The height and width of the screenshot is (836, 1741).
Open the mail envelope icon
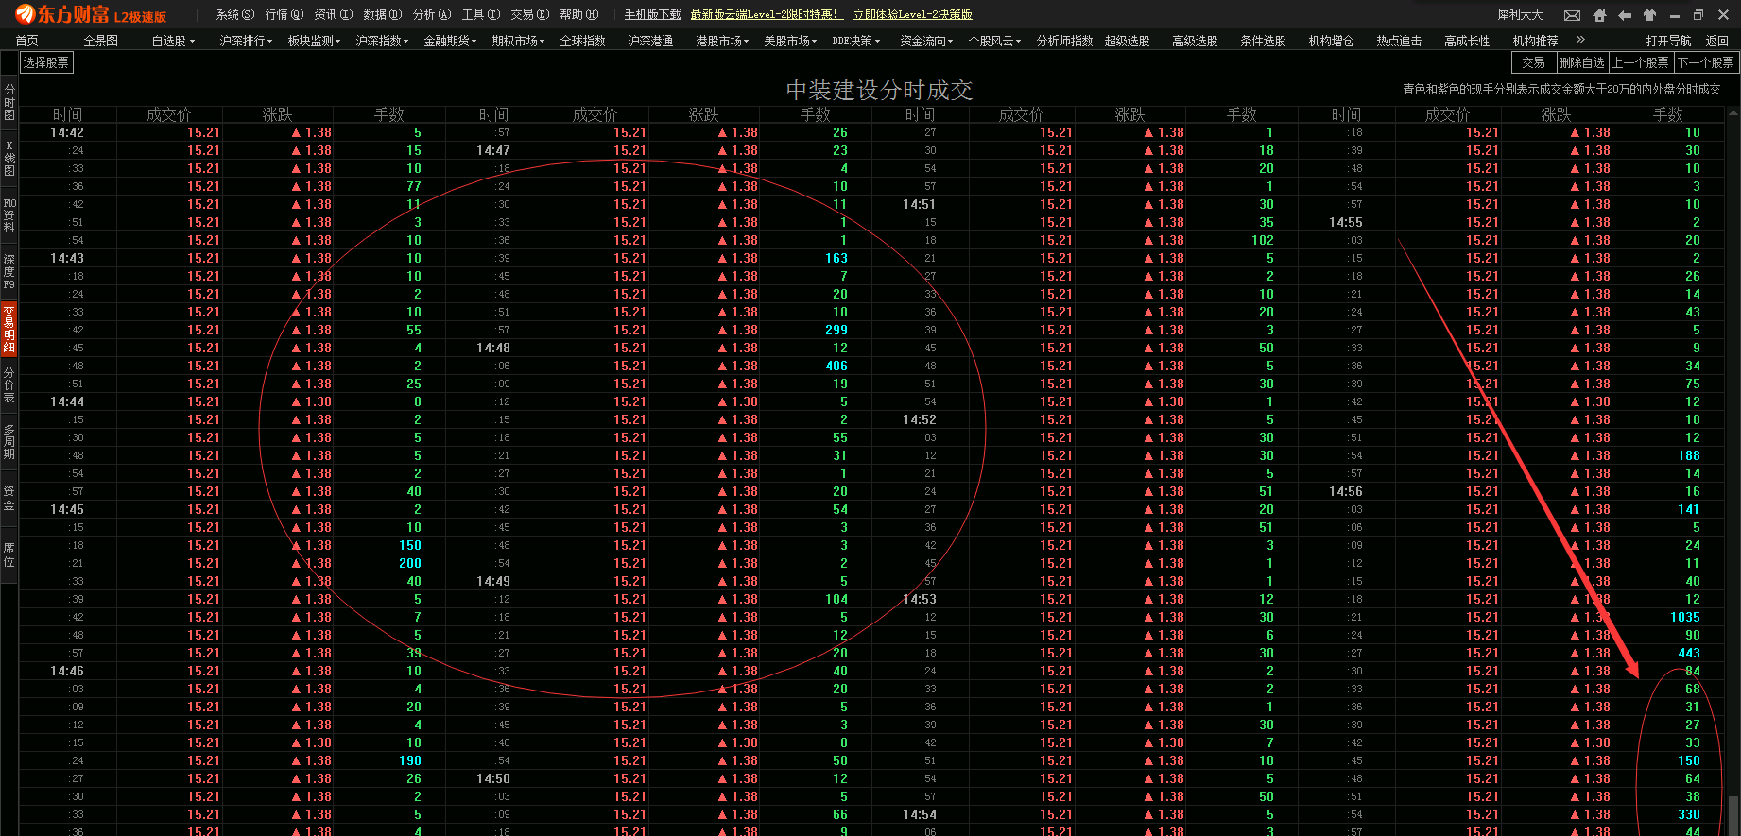point(1572,15)
